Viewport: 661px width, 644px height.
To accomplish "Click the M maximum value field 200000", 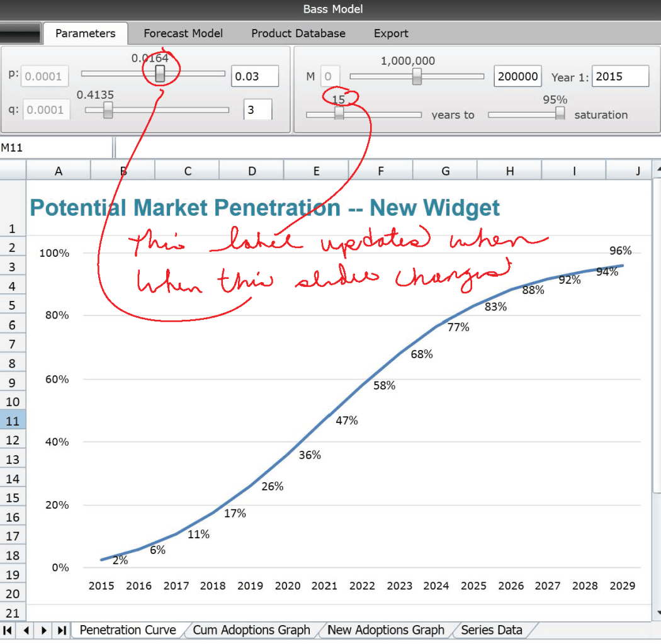I will [518, 76].
